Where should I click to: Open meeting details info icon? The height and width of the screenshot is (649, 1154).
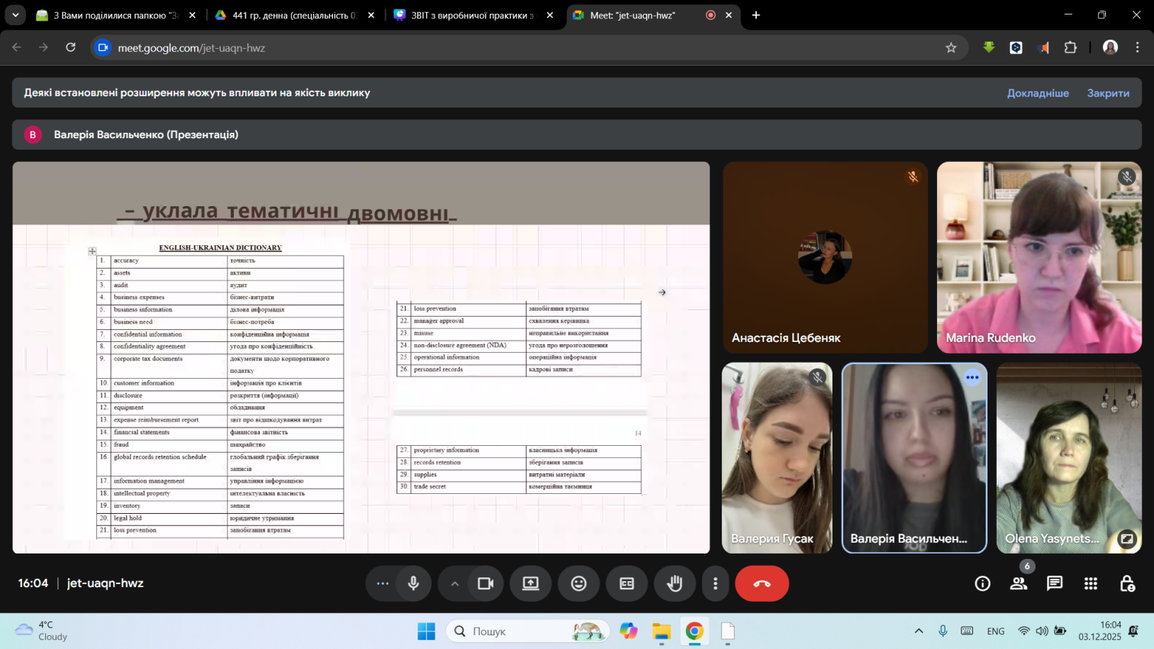click(x=982, y=583)
